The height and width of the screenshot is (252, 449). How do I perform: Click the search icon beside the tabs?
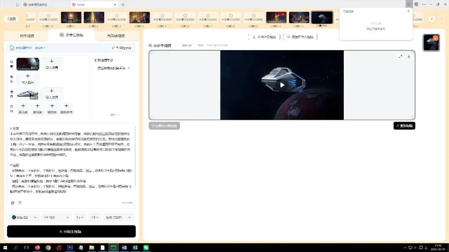(x=123, y=5)
